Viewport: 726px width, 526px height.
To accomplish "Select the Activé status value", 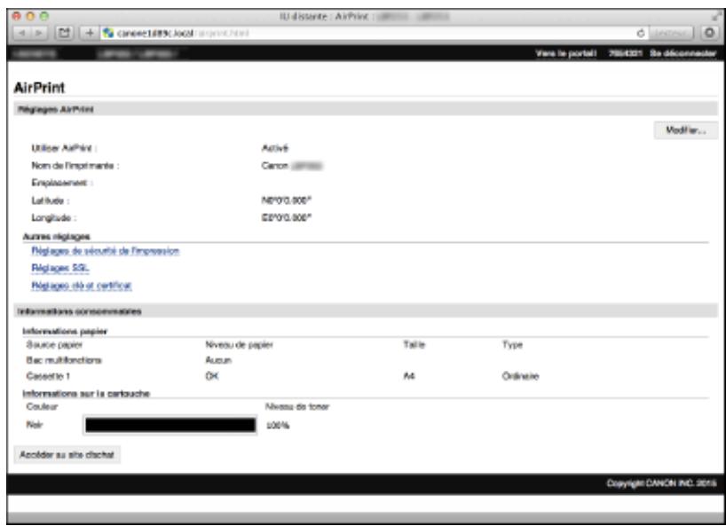I will click(274, 148).
